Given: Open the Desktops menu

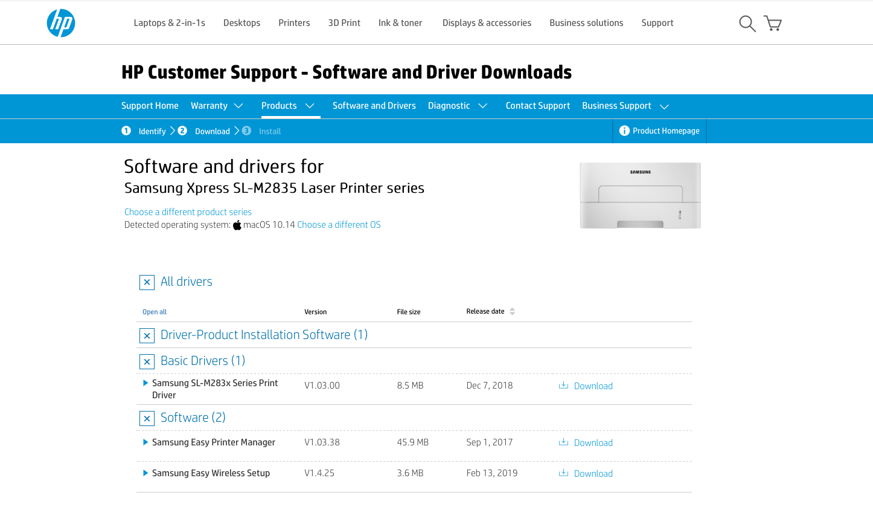Looking at the screenshot, I should tap(241, 23).
